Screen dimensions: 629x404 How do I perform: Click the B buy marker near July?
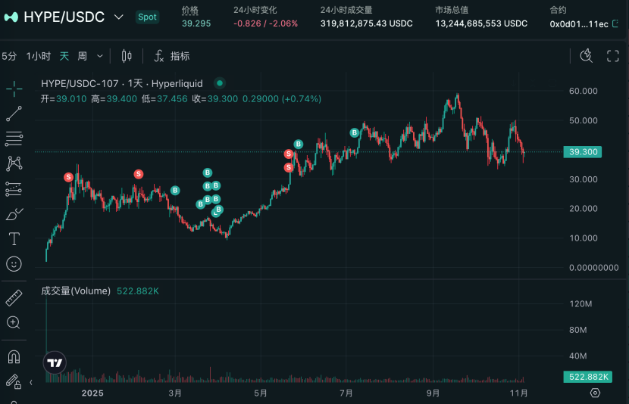pos(354,132)
